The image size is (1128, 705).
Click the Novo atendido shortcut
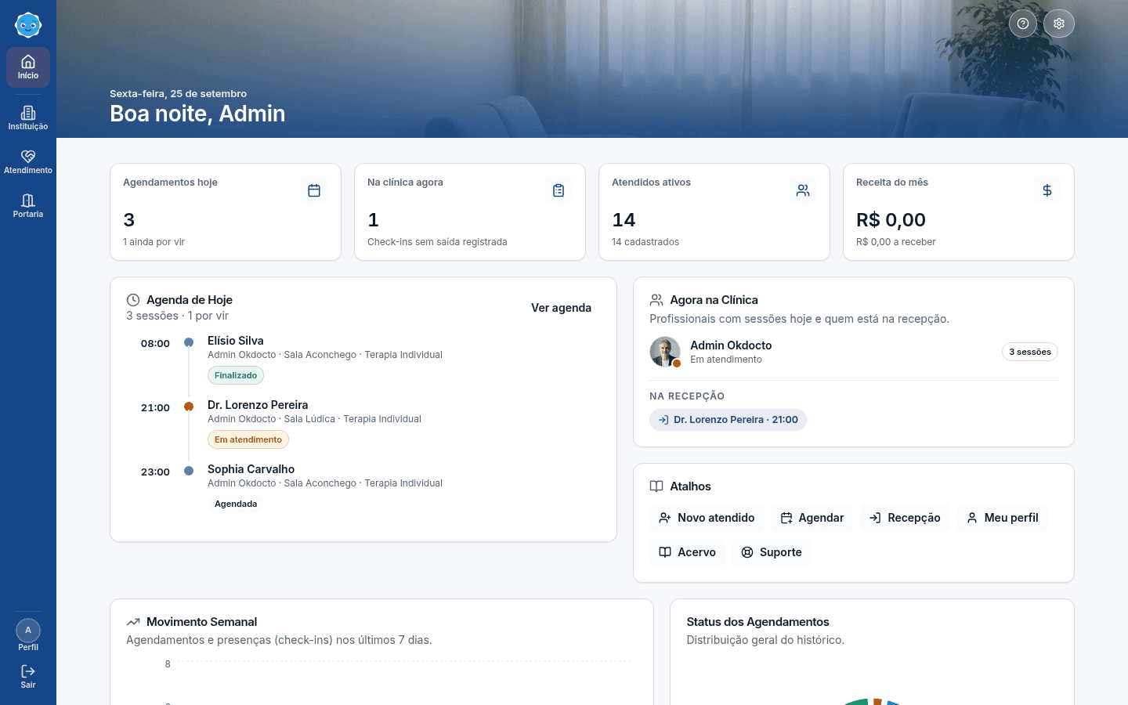[x=707, y=518]
